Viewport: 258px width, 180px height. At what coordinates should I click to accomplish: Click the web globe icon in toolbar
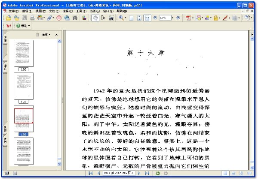(67, 18)
